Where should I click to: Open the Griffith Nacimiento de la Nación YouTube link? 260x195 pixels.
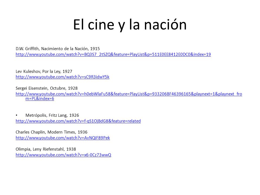pyautogui.click(x=113, y=54)
